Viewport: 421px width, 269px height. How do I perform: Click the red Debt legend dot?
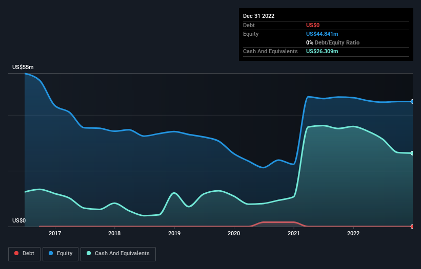pos(16,253)
